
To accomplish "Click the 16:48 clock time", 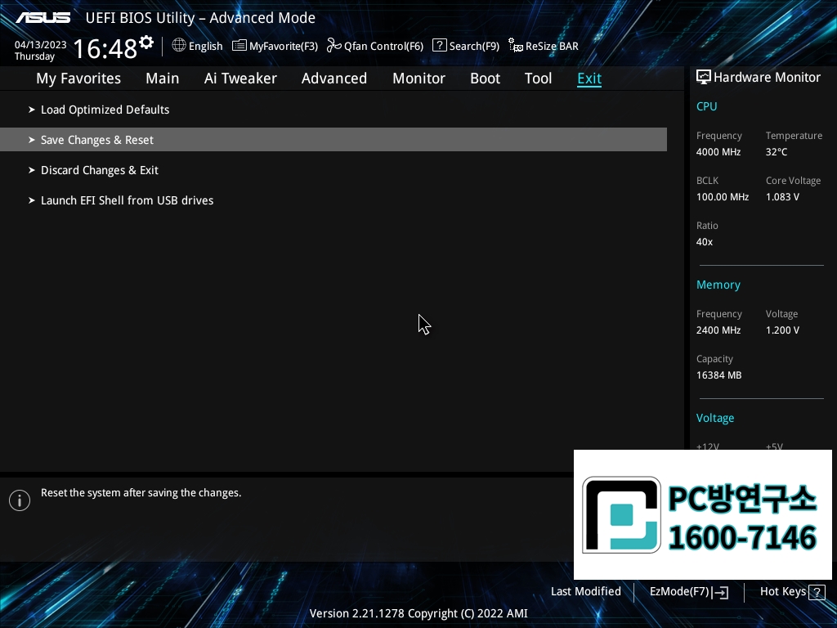I will tap(105, 48).
